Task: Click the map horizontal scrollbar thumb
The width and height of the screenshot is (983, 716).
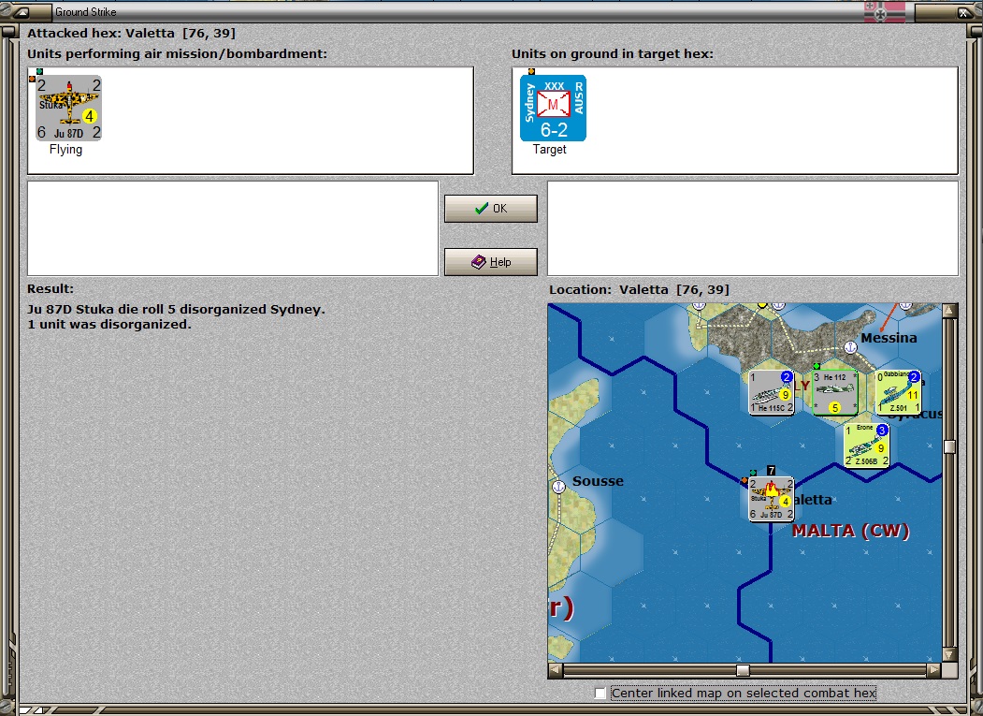Action: point(743,670)
